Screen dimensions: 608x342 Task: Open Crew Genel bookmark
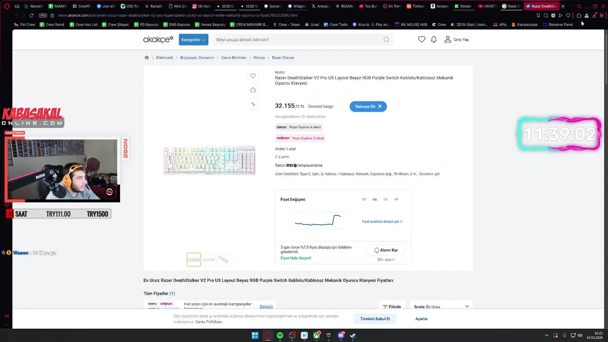(52, 24)
